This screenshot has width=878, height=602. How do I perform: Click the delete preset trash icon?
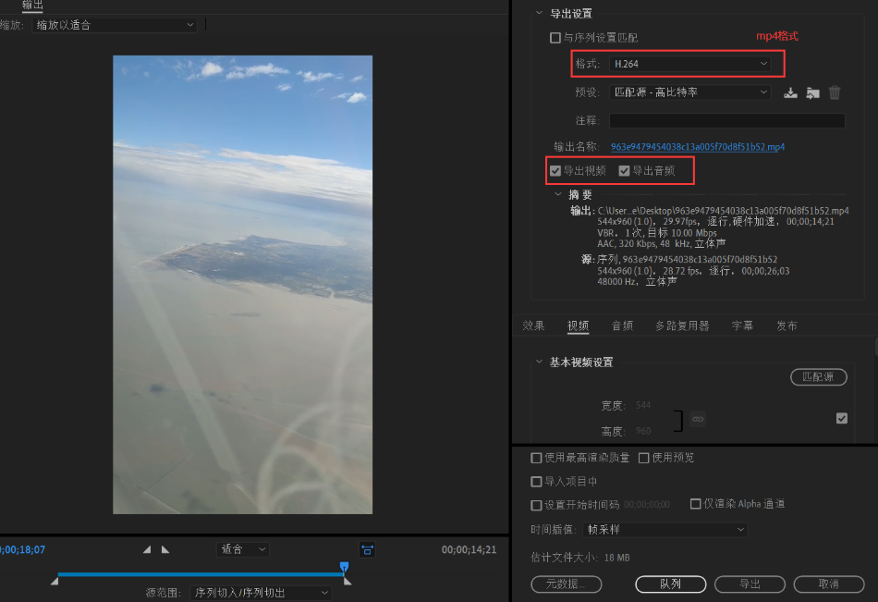point(834,92)
